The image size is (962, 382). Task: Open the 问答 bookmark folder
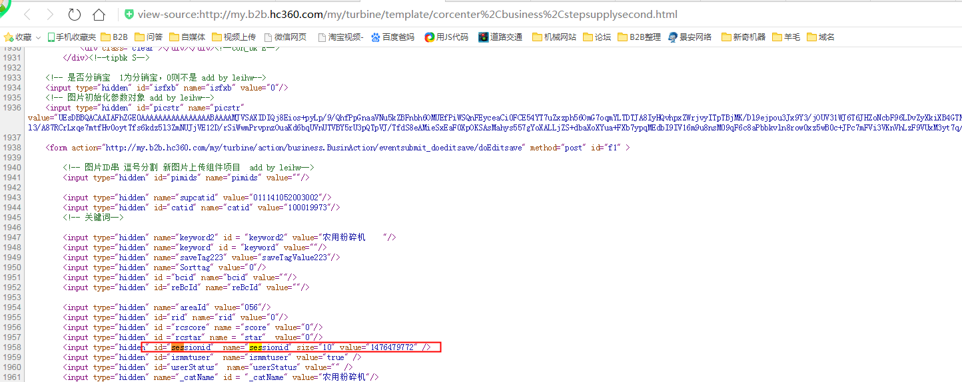coord(149,37)
